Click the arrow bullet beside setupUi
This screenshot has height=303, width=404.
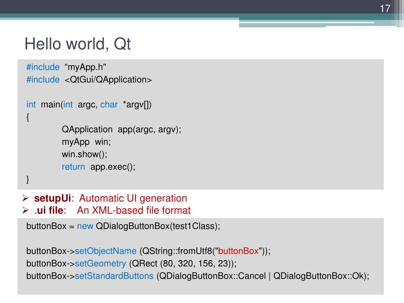(25, 198)
